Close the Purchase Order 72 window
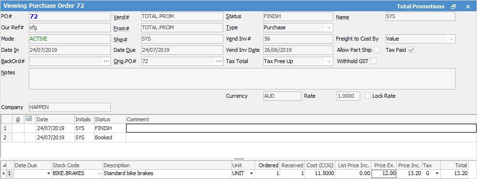The width and height of the screenshot is (477, 179). pyautogui.click(x=468, y=6)
